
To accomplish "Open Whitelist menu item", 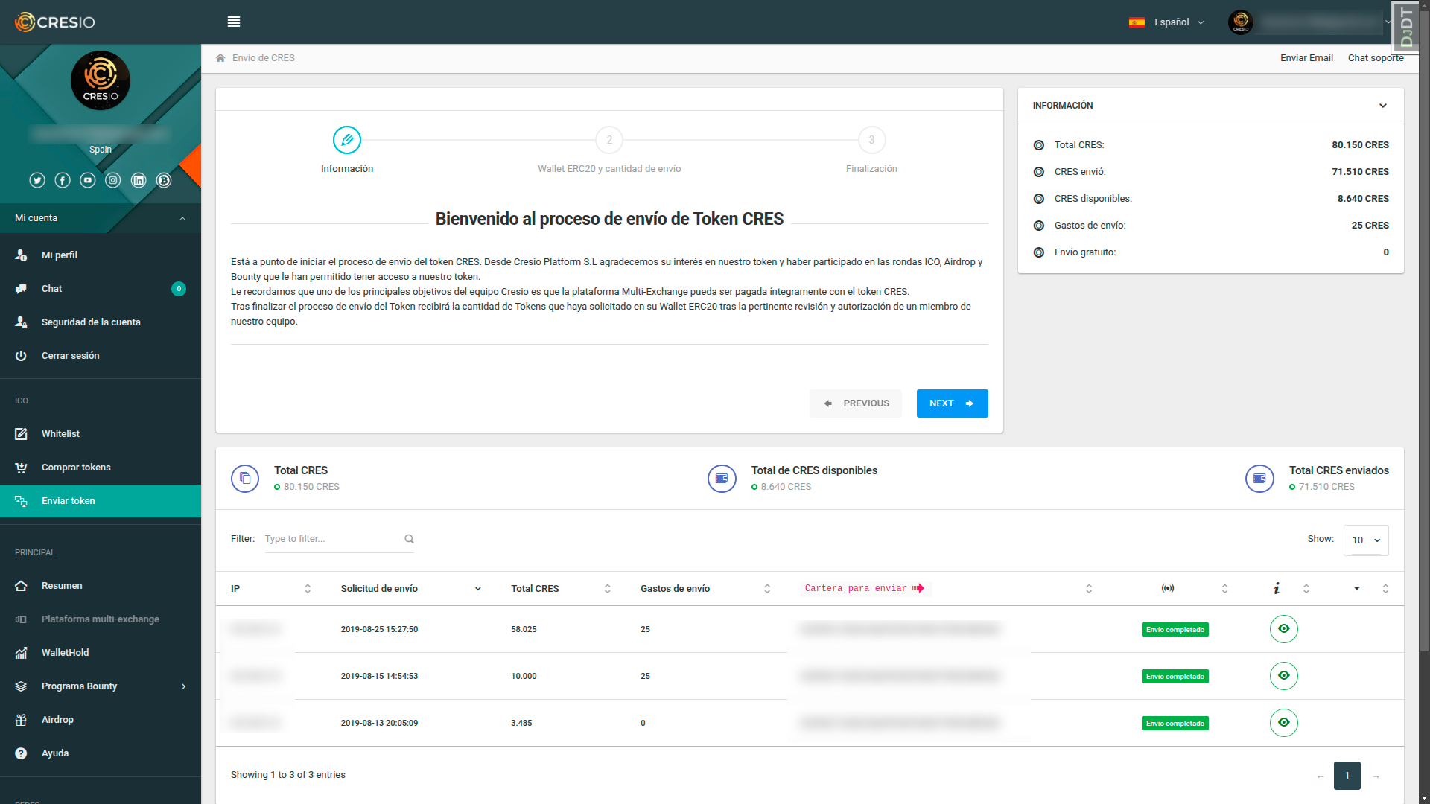I will click(x=101, y=434).
